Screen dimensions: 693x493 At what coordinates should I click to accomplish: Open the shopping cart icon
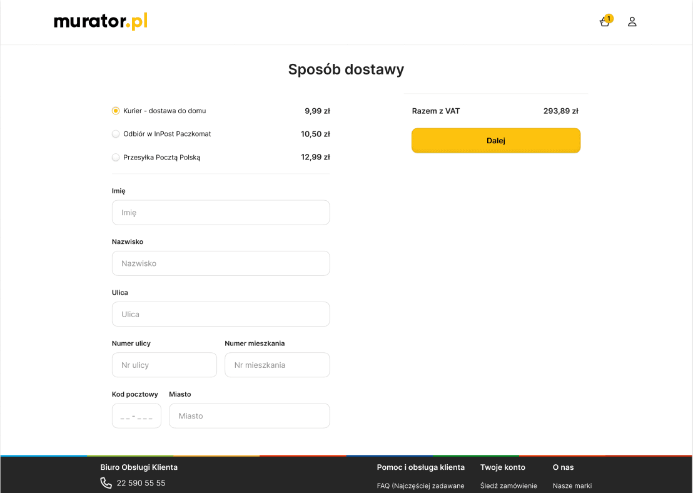tap(604, 22)
